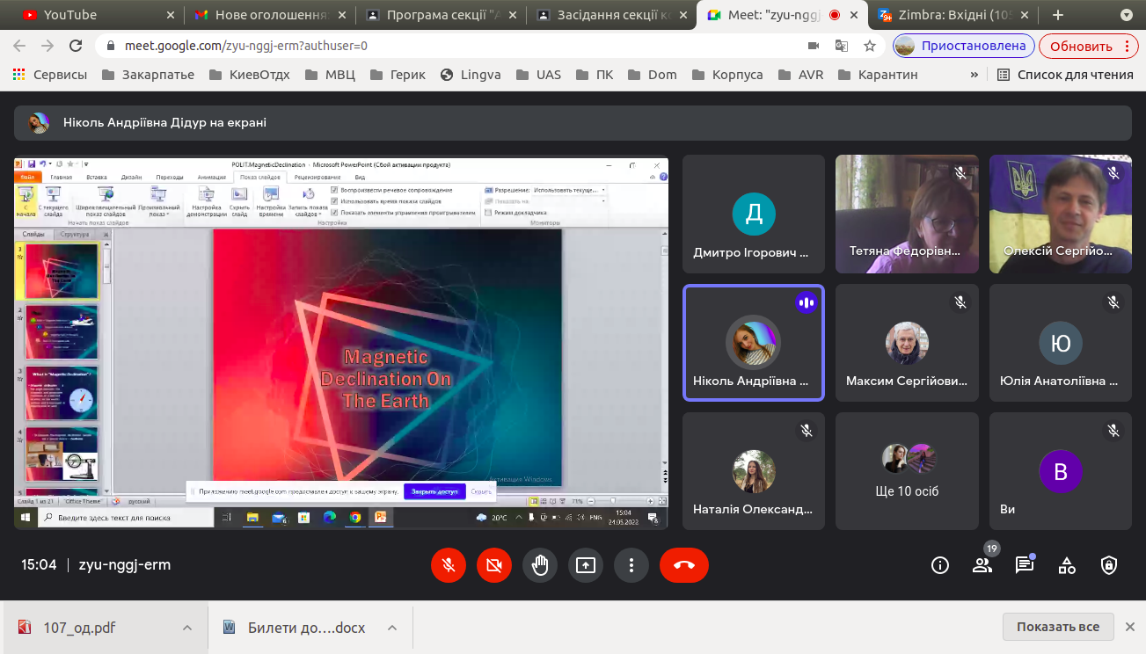Open downloaded Билети до docx file
The width and height of the screenshot is (1146, 654).
[x=296, y=628]
